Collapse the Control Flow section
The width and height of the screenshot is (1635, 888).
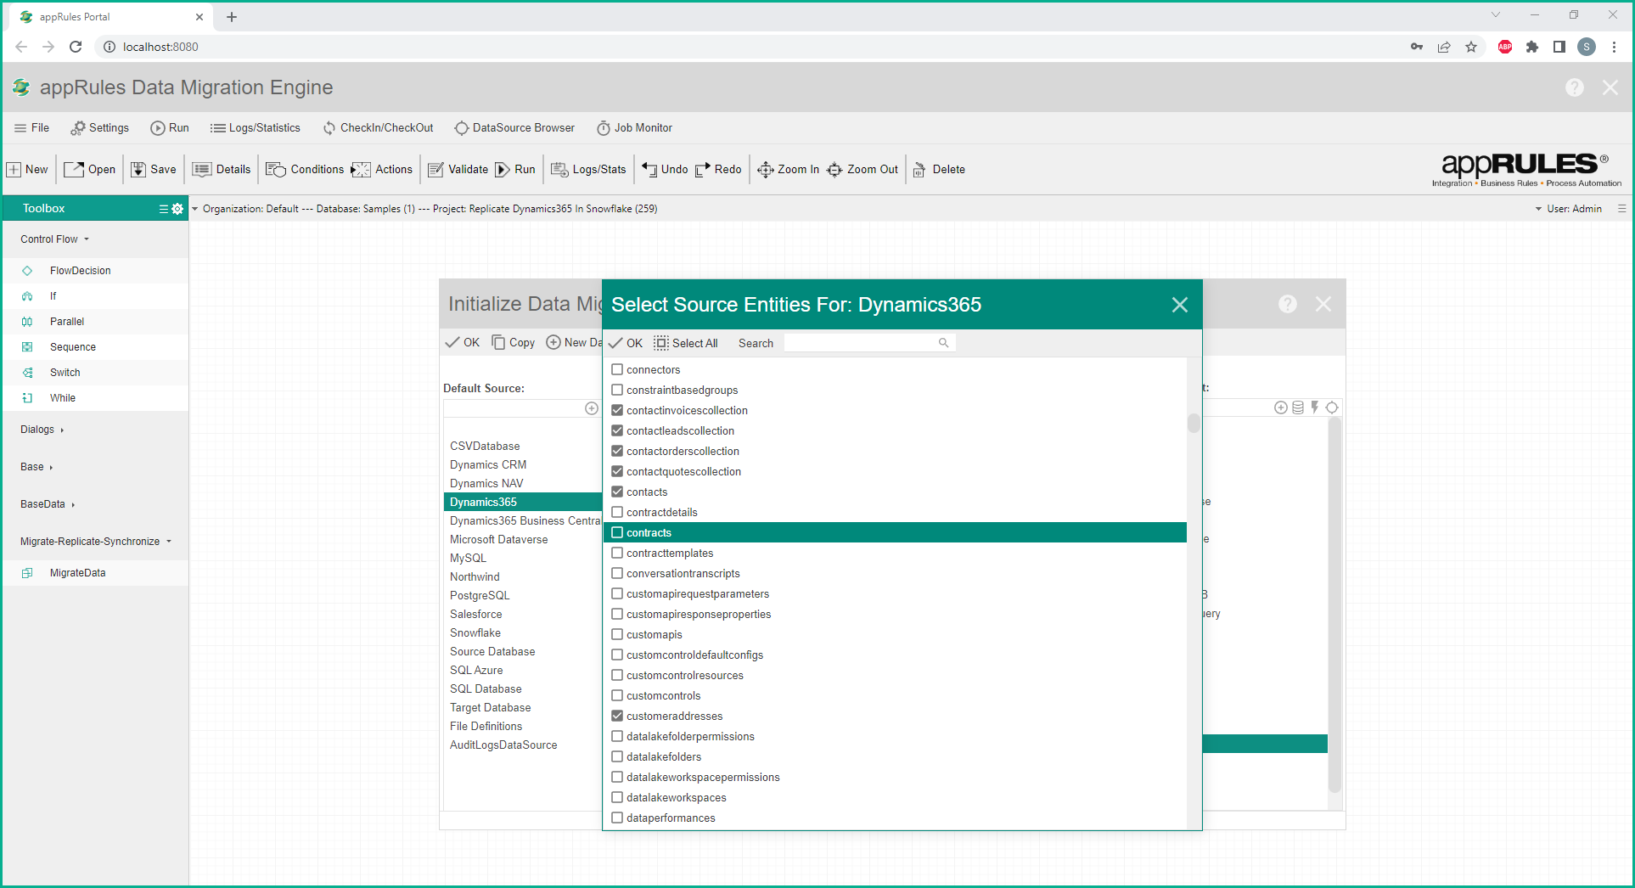[55, 239]
